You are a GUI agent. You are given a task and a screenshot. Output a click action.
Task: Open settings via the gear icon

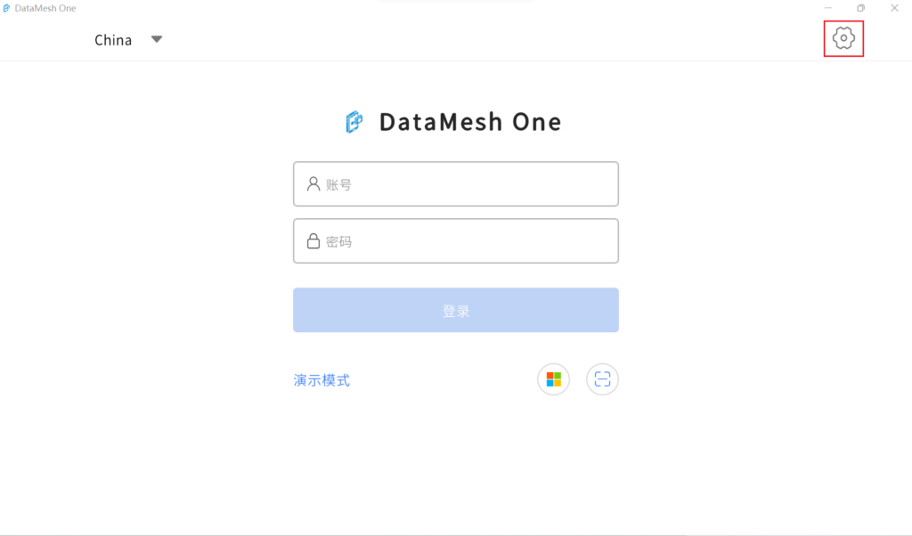click(x=843, y=38)
